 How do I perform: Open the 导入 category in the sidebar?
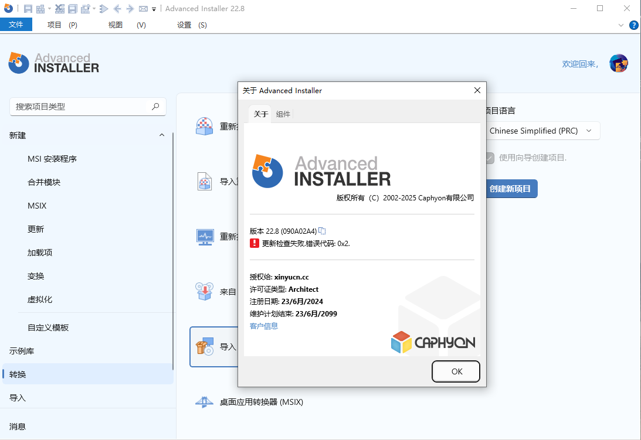tap(18, 398)
